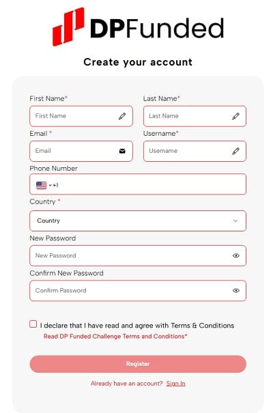Image resolution: width=273 pixels, height=413 pixels.
Task: Submit the form with Register button
Action: (x=138, y=364)
